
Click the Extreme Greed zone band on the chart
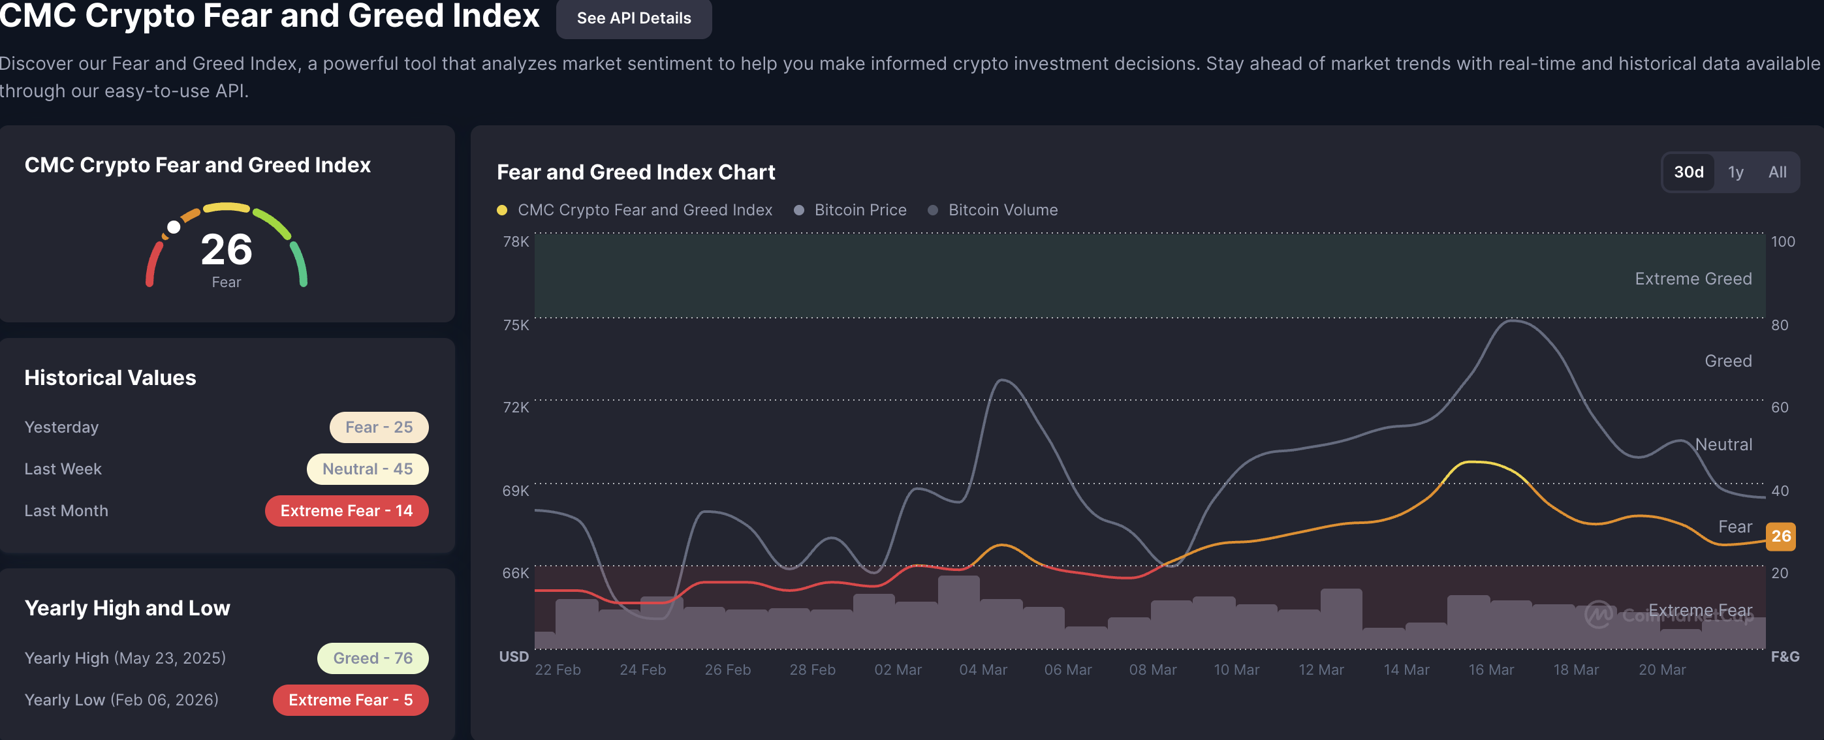pyautogui.click(x=1062, y=276)
